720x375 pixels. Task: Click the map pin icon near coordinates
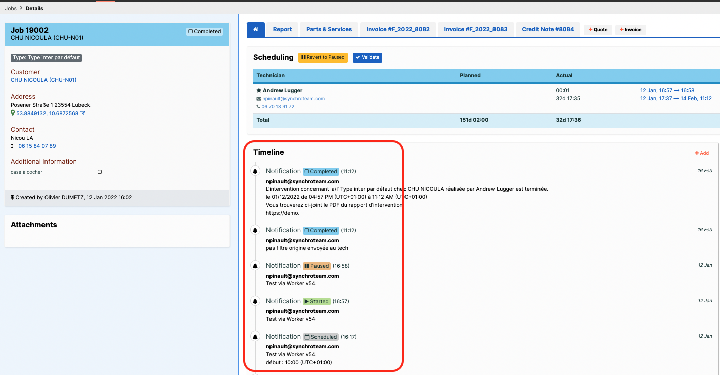point(13,113)
